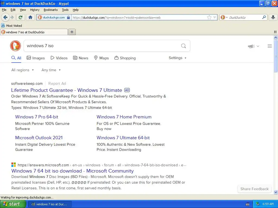Viewport: 278px width, 208px height.
Task: Click the tab groups grid icon
Action: [275, 32]
